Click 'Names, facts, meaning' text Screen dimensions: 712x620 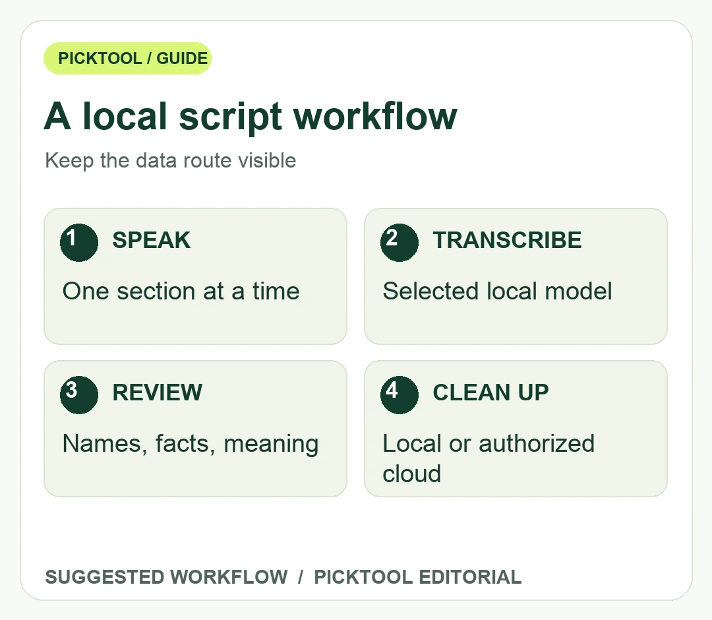point(191,444)
